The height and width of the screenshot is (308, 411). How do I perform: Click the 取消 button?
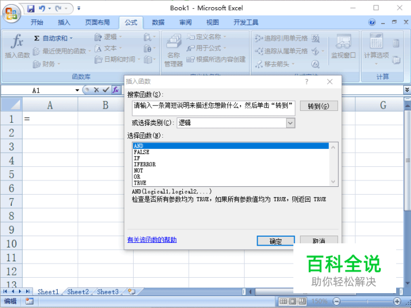[x=319, y=240]
